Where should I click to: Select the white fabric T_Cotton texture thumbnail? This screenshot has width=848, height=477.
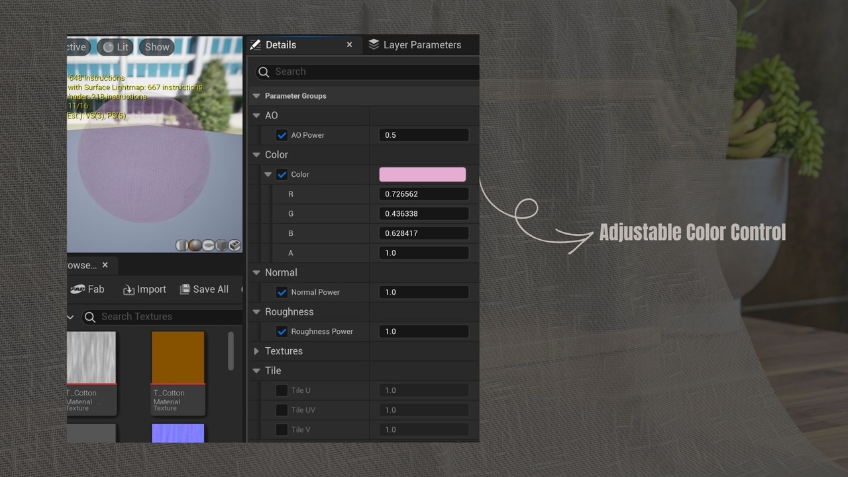tap(91, 358)
